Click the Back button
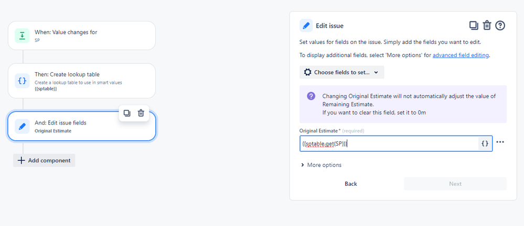 pyautogui.click(x=351, y=184)
